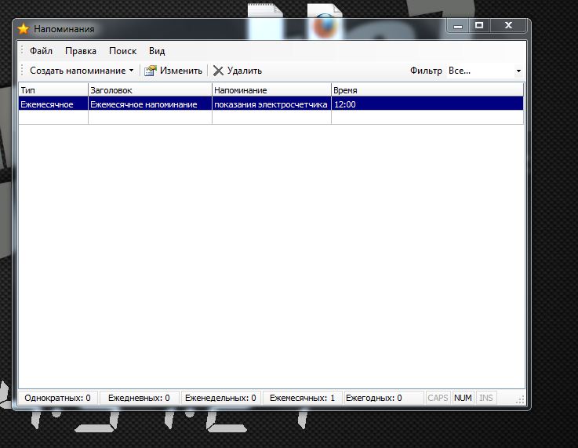
Task: Click the resize grip in status bar corner
Action: click(520, 400)
